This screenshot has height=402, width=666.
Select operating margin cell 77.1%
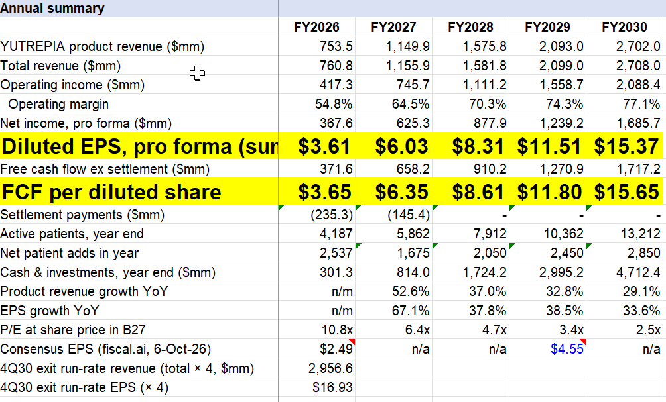coord(624,103)
